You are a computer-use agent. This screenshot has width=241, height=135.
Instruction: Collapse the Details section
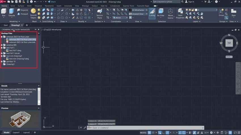[x=39, y=86]
